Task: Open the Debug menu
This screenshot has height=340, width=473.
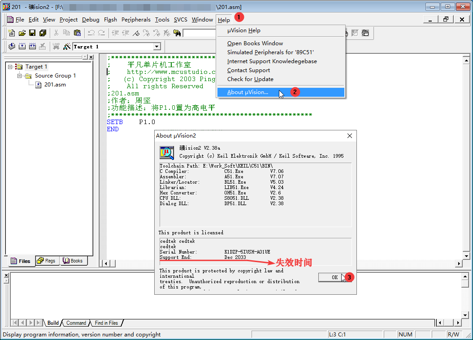Action: [x=91, y=20]
